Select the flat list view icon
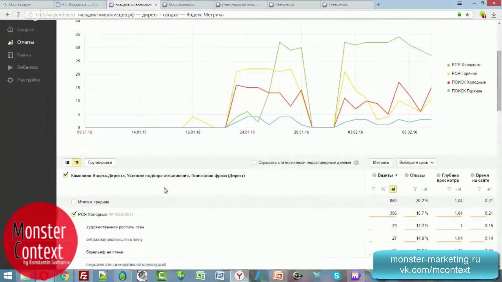Viewport: 502px width, 282px height. click(67, 163)
